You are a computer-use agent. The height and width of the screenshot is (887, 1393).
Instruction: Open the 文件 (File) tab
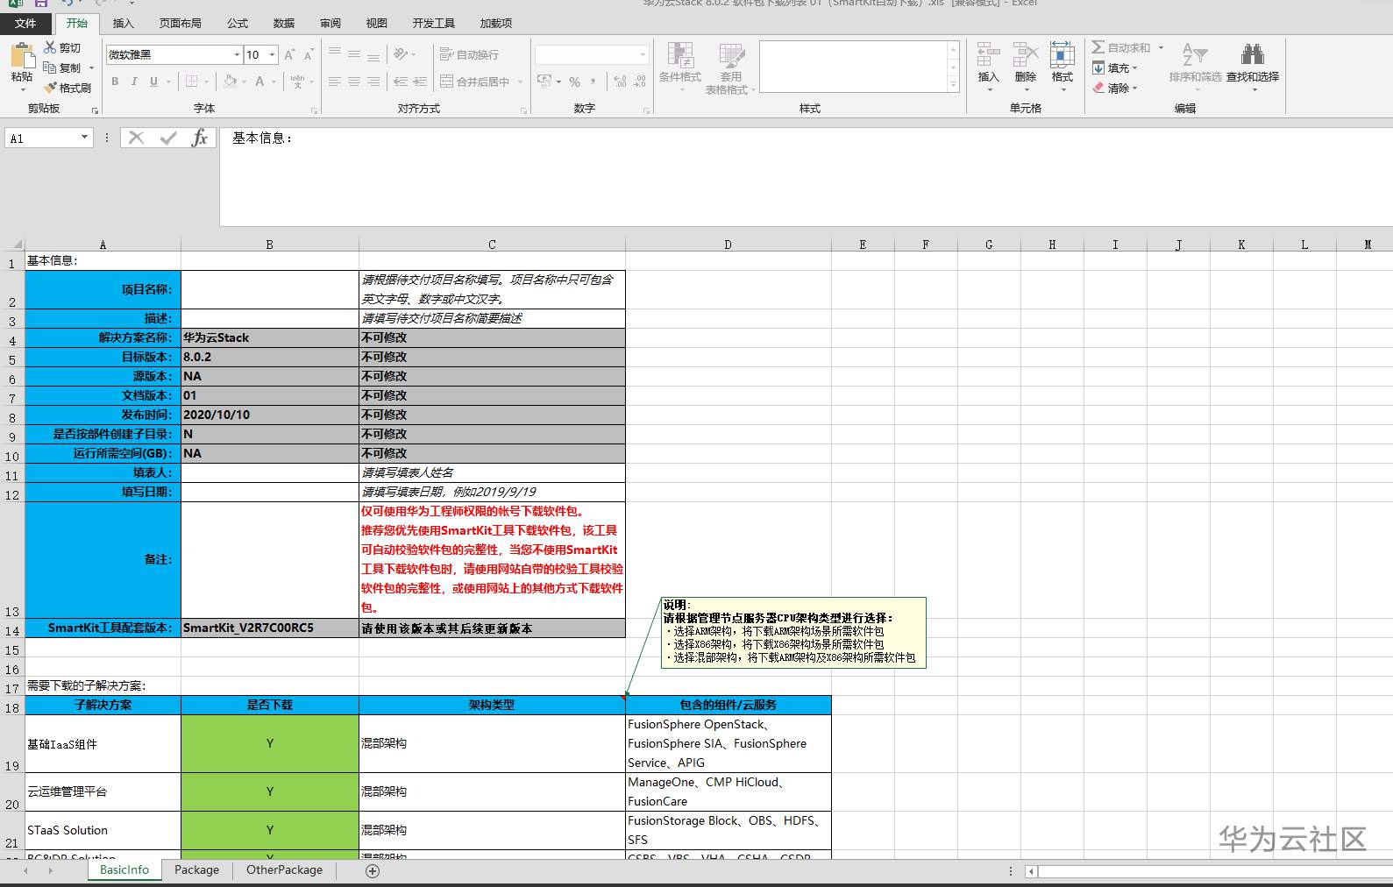25,24
